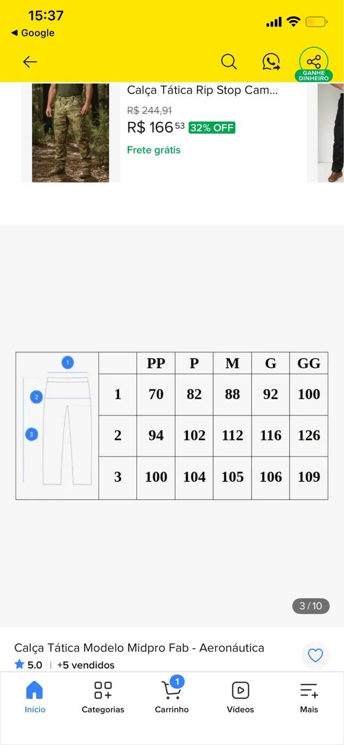Tap the 32% OFF discount badge
Screen dimensions: 344x745
pos(212,128)
